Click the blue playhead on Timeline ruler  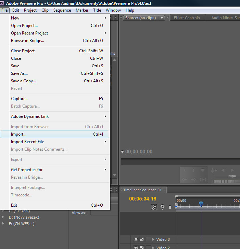(x=201, y=204)
